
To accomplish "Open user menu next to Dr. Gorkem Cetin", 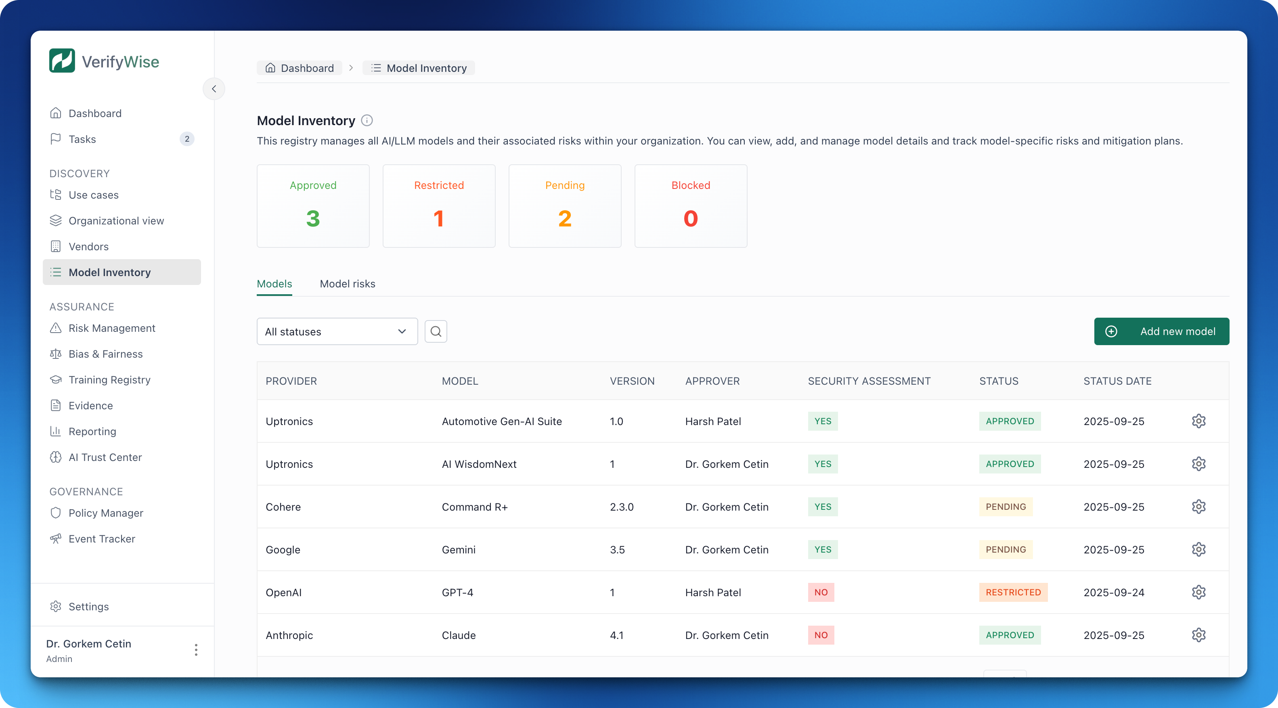I will 196,649.
